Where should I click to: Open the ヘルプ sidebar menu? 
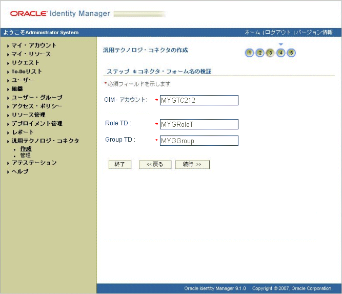[x=20, y=171]
